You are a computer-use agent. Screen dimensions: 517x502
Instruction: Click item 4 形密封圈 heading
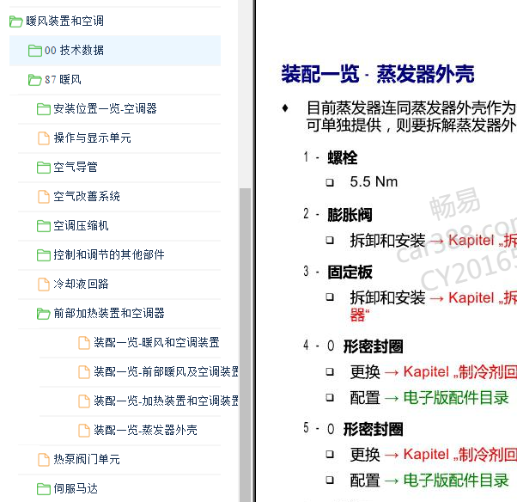click(365, 347)
